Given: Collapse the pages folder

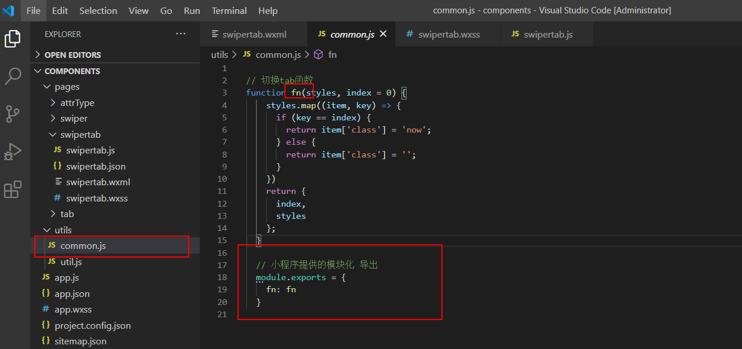Looking at the screenshot, I should click(x=115, y=87).
